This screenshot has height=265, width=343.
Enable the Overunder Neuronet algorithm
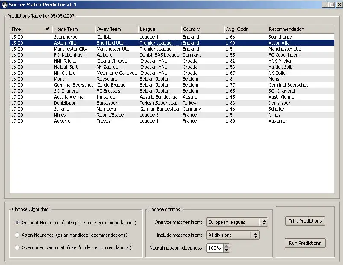point(17,247)
